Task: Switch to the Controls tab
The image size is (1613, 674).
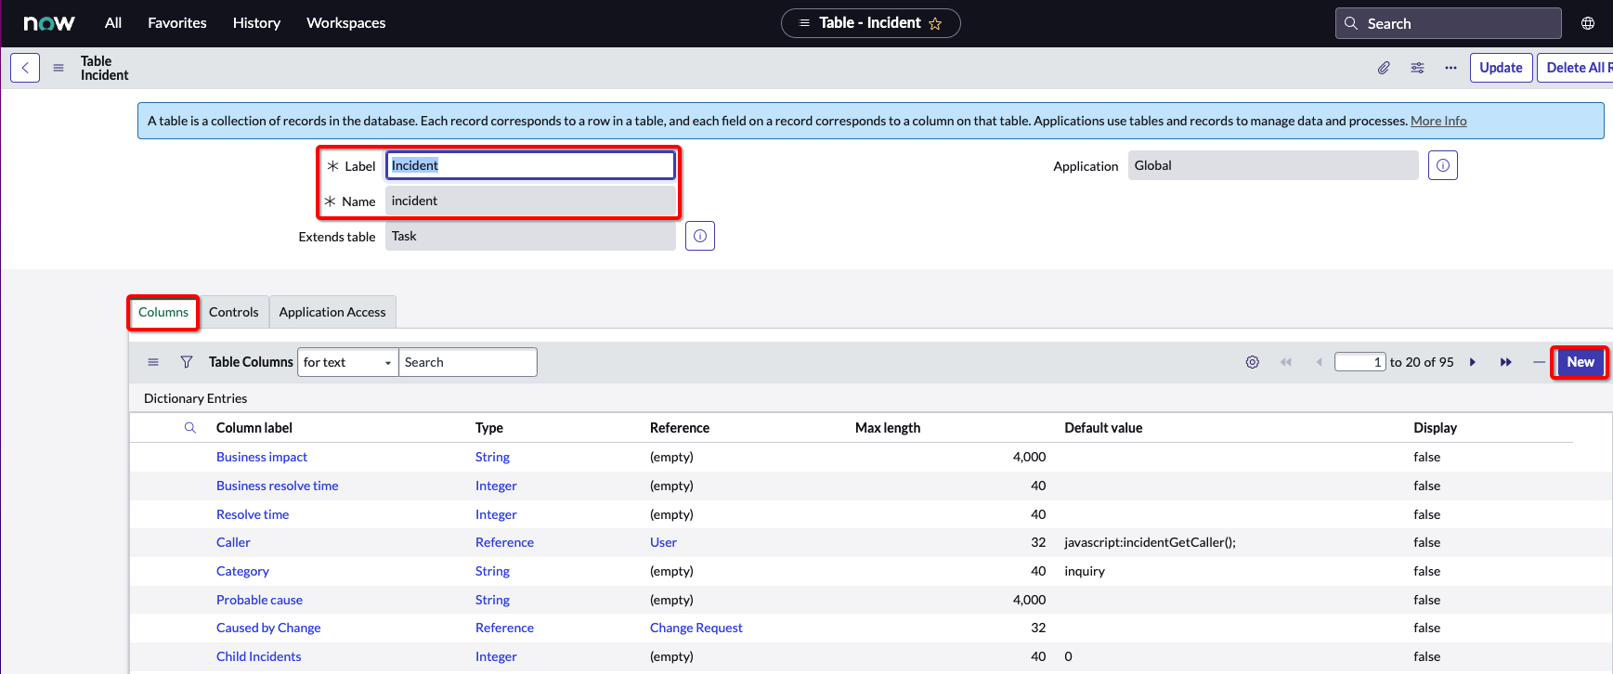Action: pos(233,312)
